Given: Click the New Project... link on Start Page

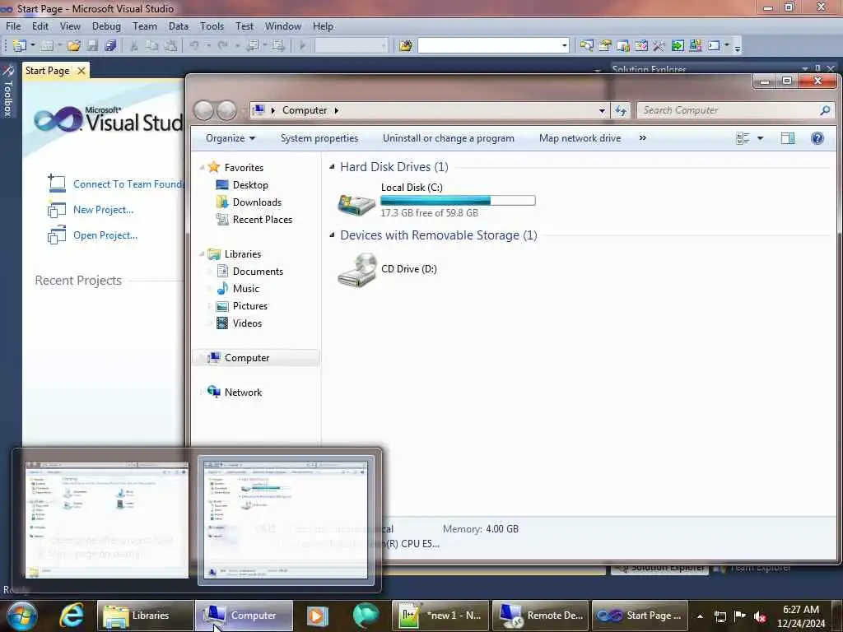Looking at the screenshot, I should [x=103, y=210].
